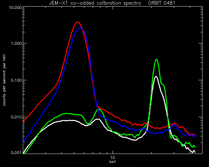
Task: Click the 'ORBIT 0481' text in title
Action: pos(161,3)
